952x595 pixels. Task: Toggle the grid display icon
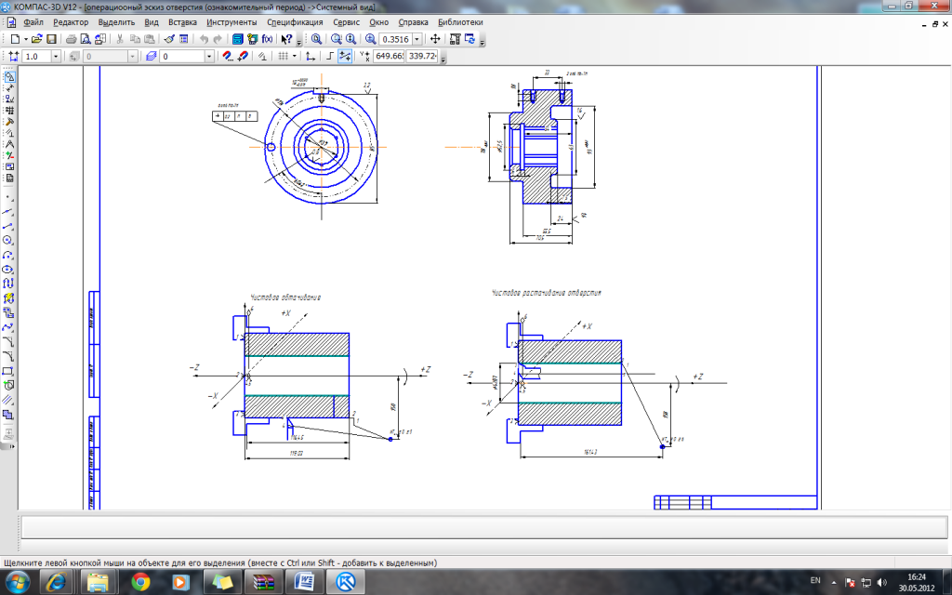pos(283,56)
